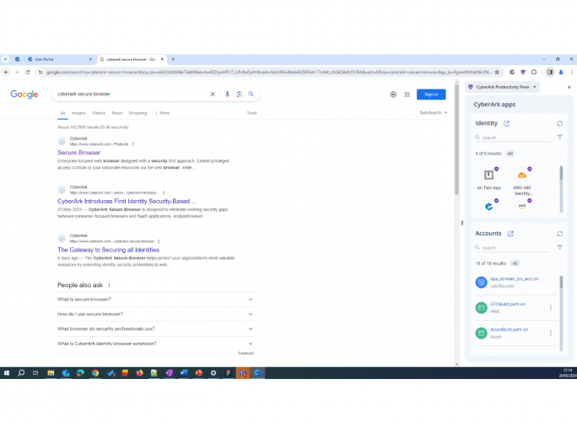Open the browser profile avatar
The height and width of the screenshot is (433, 577).
tap(561, 73)
